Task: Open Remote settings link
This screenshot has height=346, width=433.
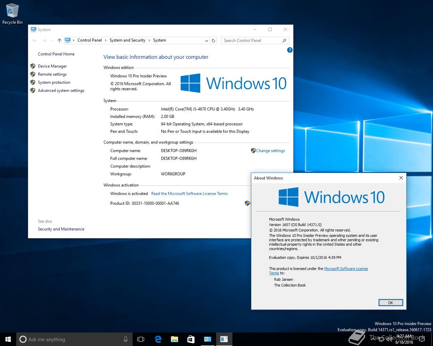Action: 52,74
